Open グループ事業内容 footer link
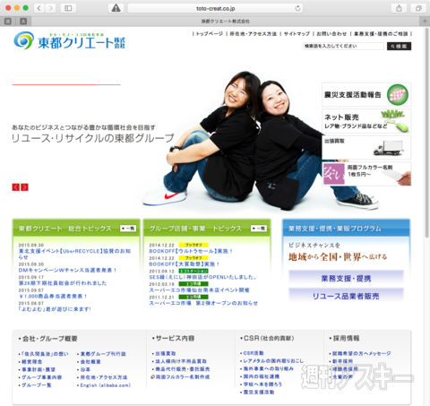The width and height of the screenshot is (430, 406). point(41,377)
